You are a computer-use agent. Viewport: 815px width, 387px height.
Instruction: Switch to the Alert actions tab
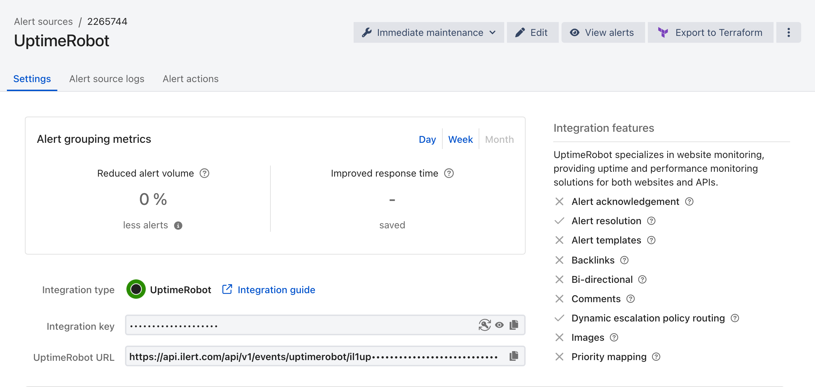[x=191, y=79]
